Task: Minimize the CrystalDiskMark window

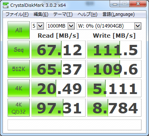Action: [x=115, y=4]
